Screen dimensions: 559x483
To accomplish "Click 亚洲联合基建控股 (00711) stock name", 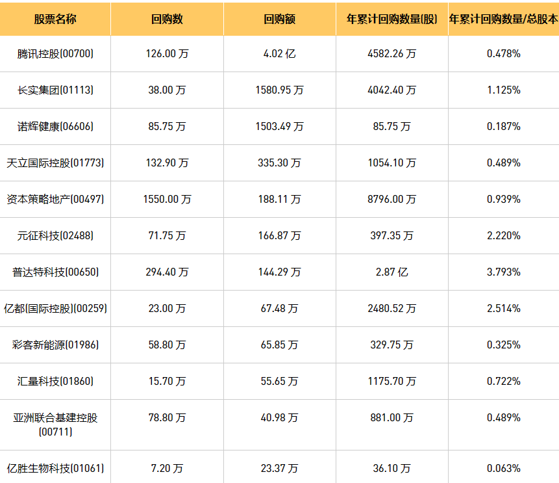I will pyautogui.click(x=55, y=424).
